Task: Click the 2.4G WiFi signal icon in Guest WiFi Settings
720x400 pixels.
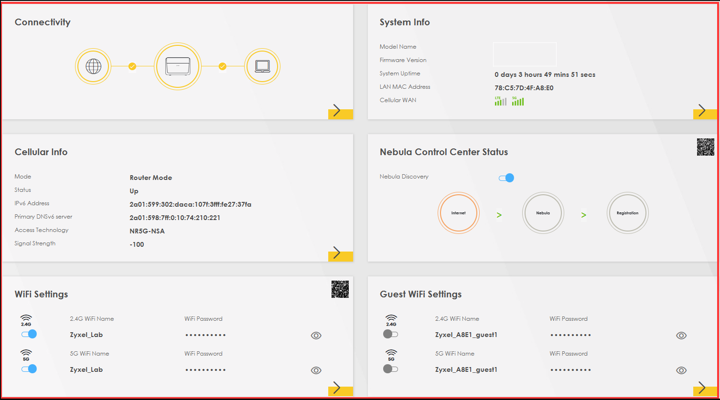Action: pyautogui.click(x=391, y=320)
